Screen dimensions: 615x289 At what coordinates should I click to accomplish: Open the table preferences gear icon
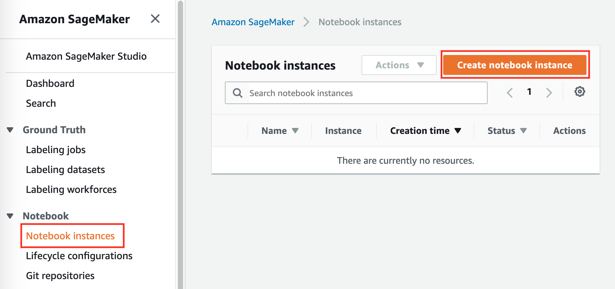point(580,92)
